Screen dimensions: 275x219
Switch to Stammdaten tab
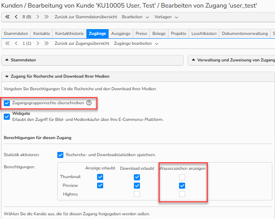pos(16,33)
